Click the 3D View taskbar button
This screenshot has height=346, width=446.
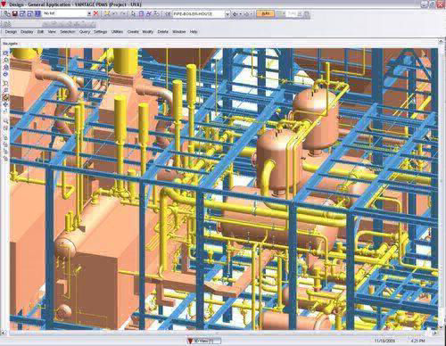point(203,341)
